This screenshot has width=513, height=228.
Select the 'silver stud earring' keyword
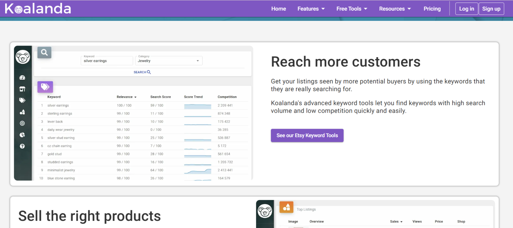[61, 138]
